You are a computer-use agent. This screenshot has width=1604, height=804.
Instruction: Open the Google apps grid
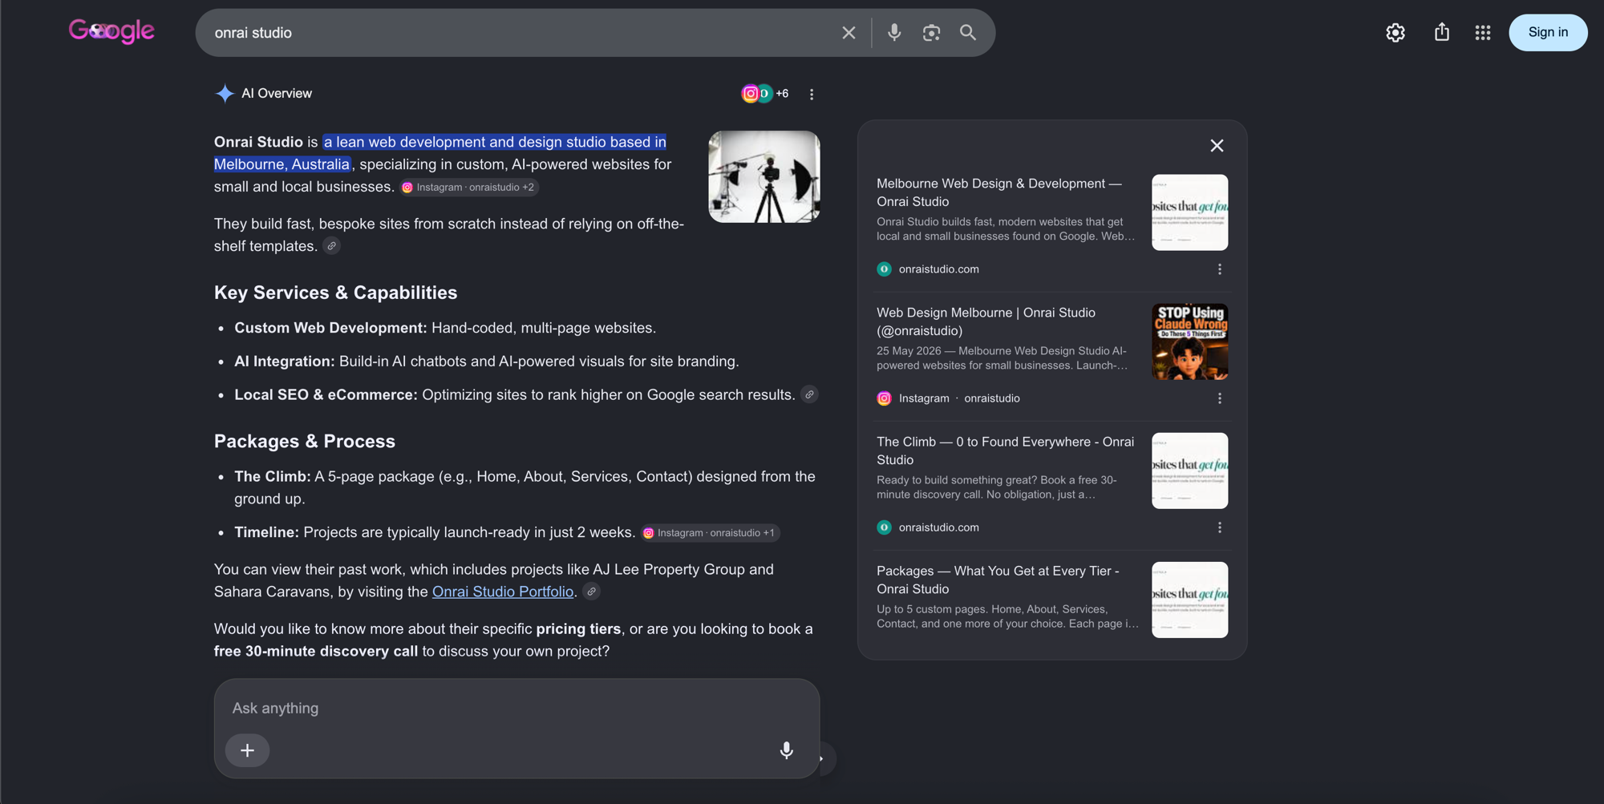1483,33
